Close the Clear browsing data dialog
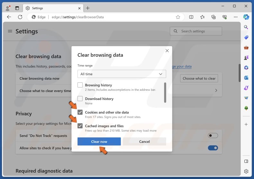 pos(167,51)
